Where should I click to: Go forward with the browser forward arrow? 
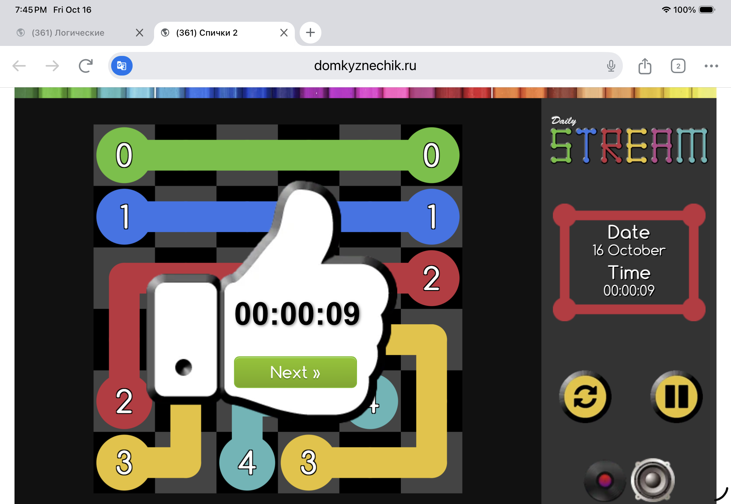[x=52, y=66]
